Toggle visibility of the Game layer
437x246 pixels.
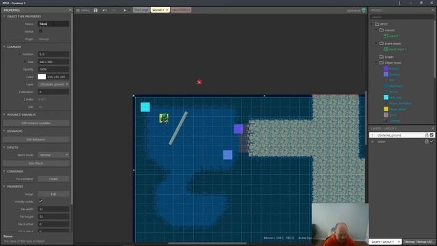click(432, 141)
